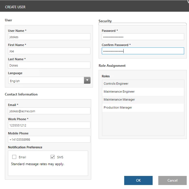Click the Password field
The width and height of the screenshot is (189, 189).
143,37
